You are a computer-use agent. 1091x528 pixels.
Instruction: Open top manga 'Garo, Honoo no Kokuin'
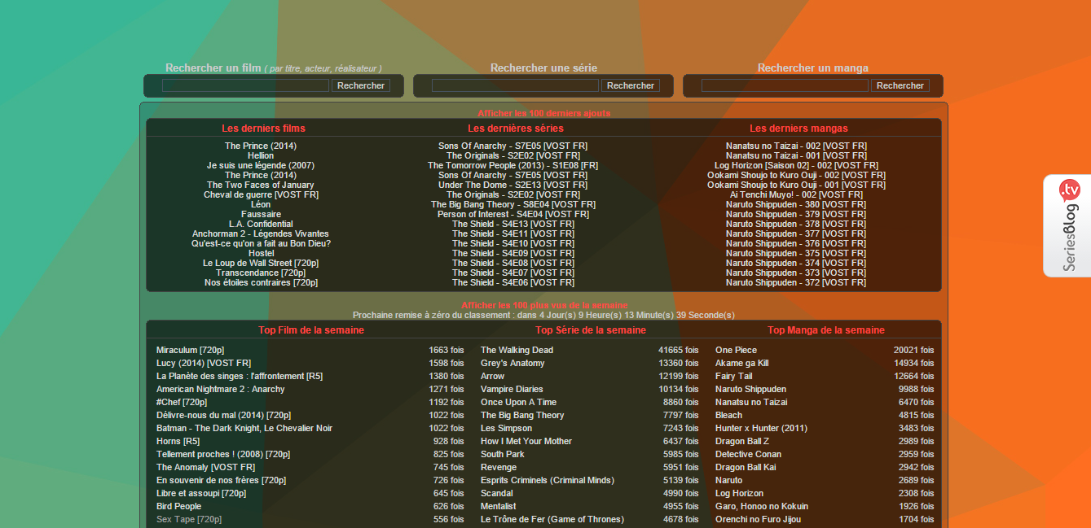(x=762, y=506)
